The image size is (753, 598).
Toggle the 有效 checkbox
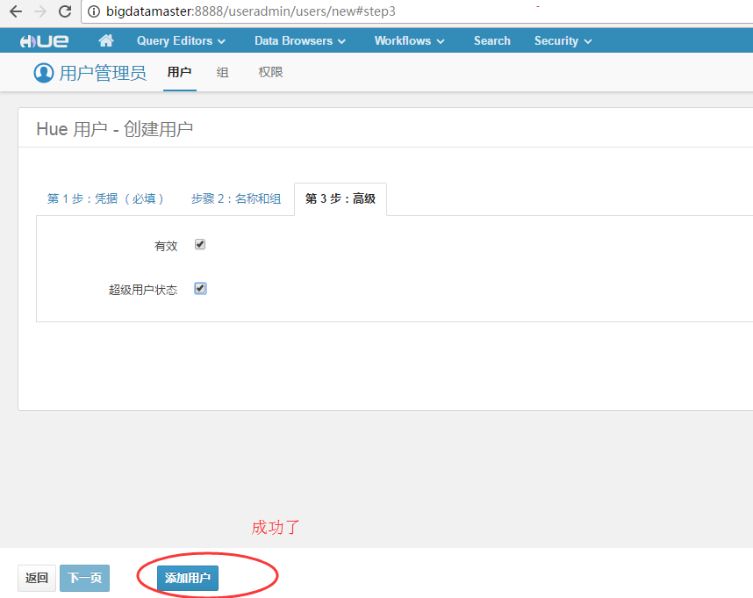point(200,244)
